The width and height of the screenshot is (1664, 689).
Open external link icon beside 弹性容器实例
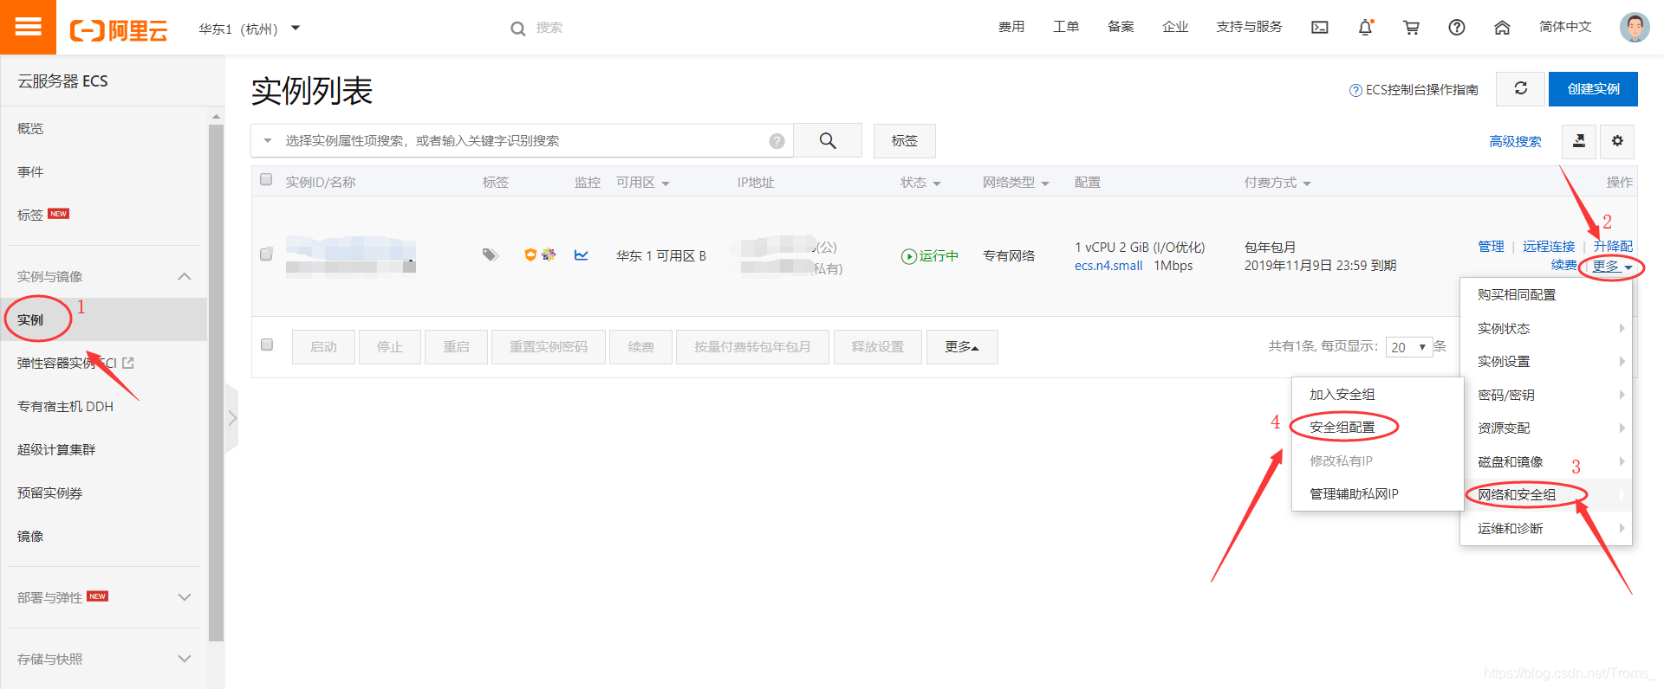point(128,363)
